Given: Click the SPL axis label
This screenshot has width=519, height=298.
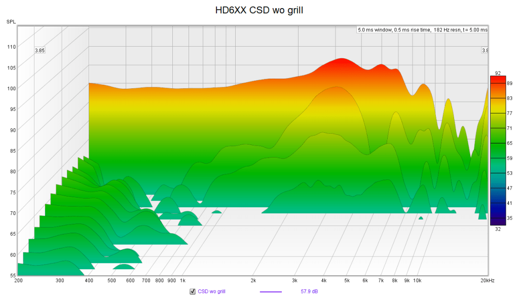Looking at the screenshot, I should pyautogui.click(x=11, y=21).
